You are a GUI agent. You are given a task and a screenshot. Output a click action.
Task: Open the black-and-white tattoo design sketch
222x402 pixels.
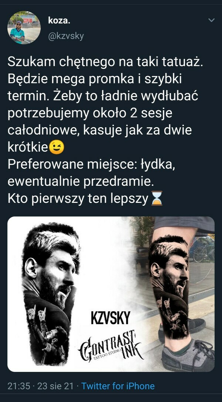(51, 294)
